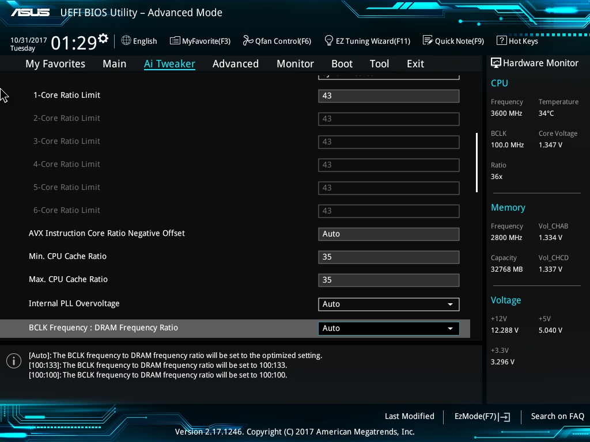590x442 pixels.
Task: Open the clock settings gear icon
Action: click(103, 39)
